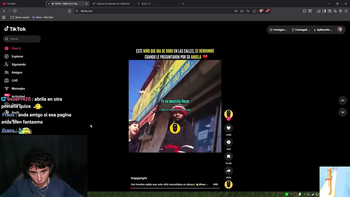Image resolution: width=350 pixels, height=197 pixels.
Task: Open the Nueva carpeta bookmark folder
Action: click(20, 17)
